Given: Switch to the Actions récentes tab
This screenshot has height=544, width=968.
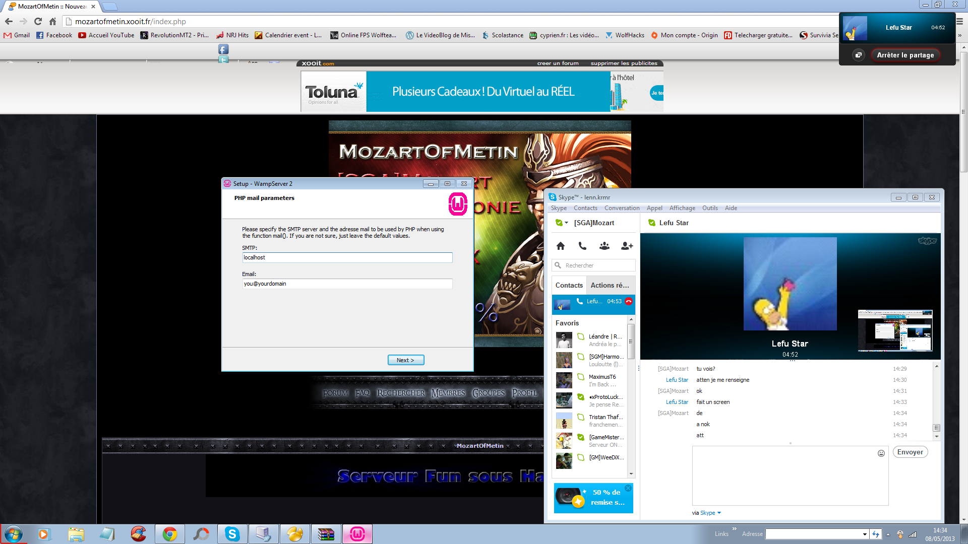Looking at the screenshot, I should 610,285.
